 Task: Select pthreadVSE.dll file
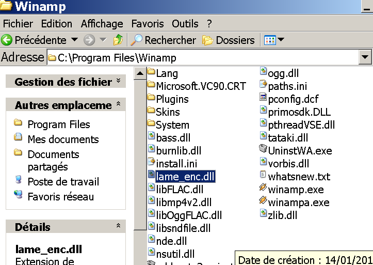tap(297, 125)
